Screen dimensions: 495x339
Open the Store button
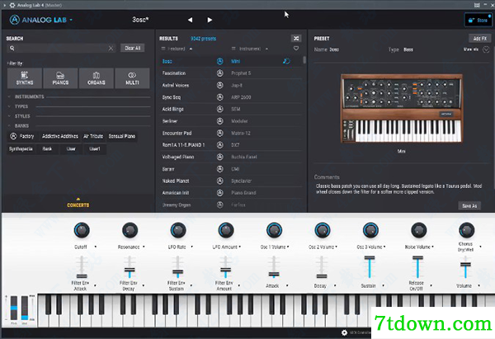point(478,20)
